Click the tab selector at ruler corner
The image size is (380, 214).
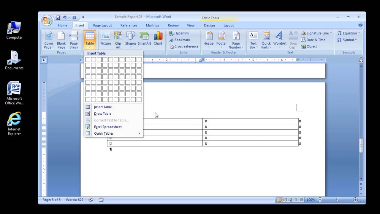tap(44, 60)
